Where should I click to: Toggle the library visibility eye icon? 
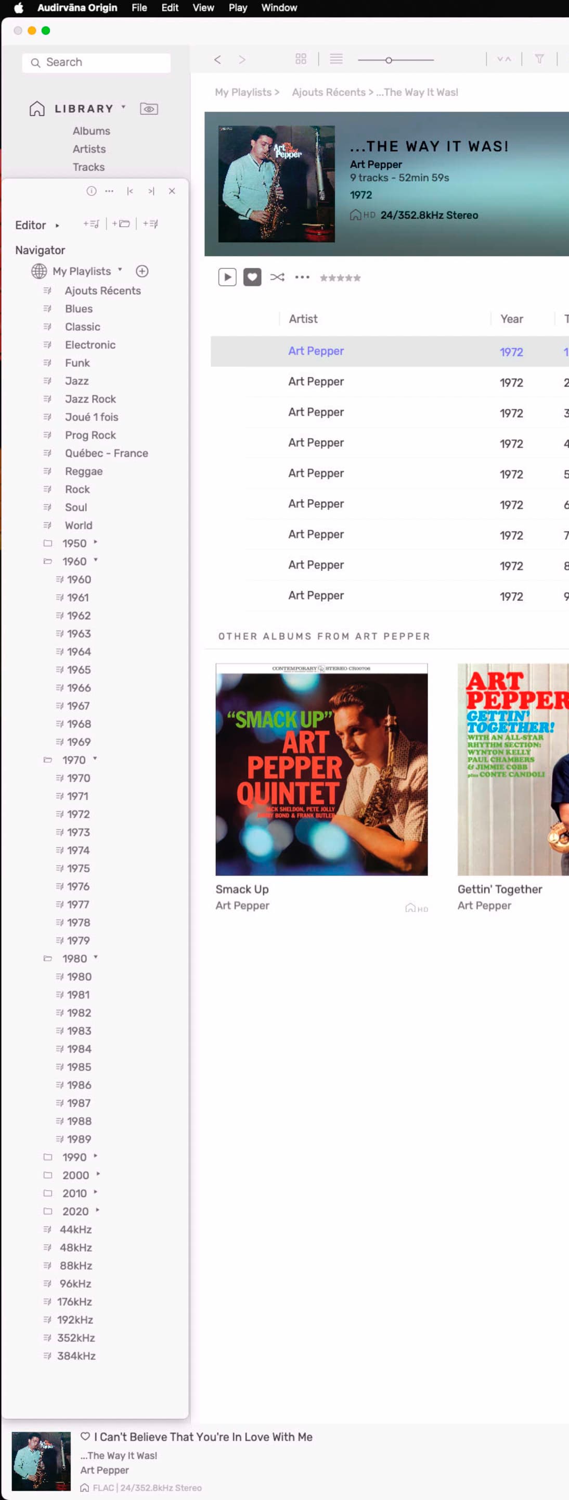pos(149,109)
